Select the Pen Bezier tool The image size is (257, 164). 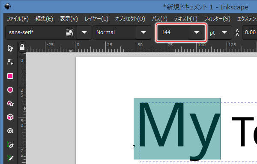(10, 145)
